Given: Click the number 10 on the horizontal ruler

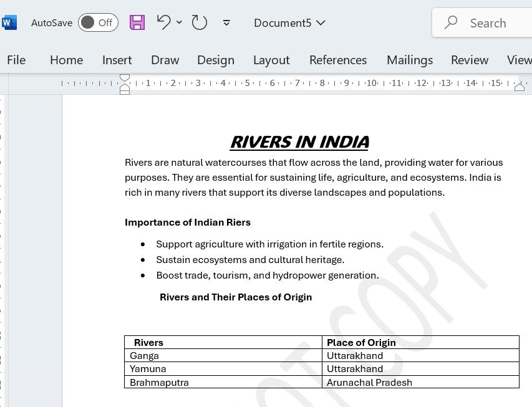Looking at the screenshot, I should (372, 83).
